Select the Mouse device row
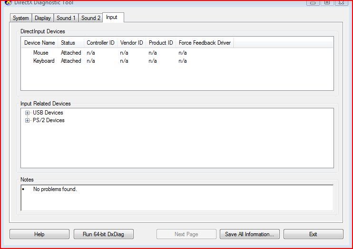353x249 pixels. coord(41,53)
